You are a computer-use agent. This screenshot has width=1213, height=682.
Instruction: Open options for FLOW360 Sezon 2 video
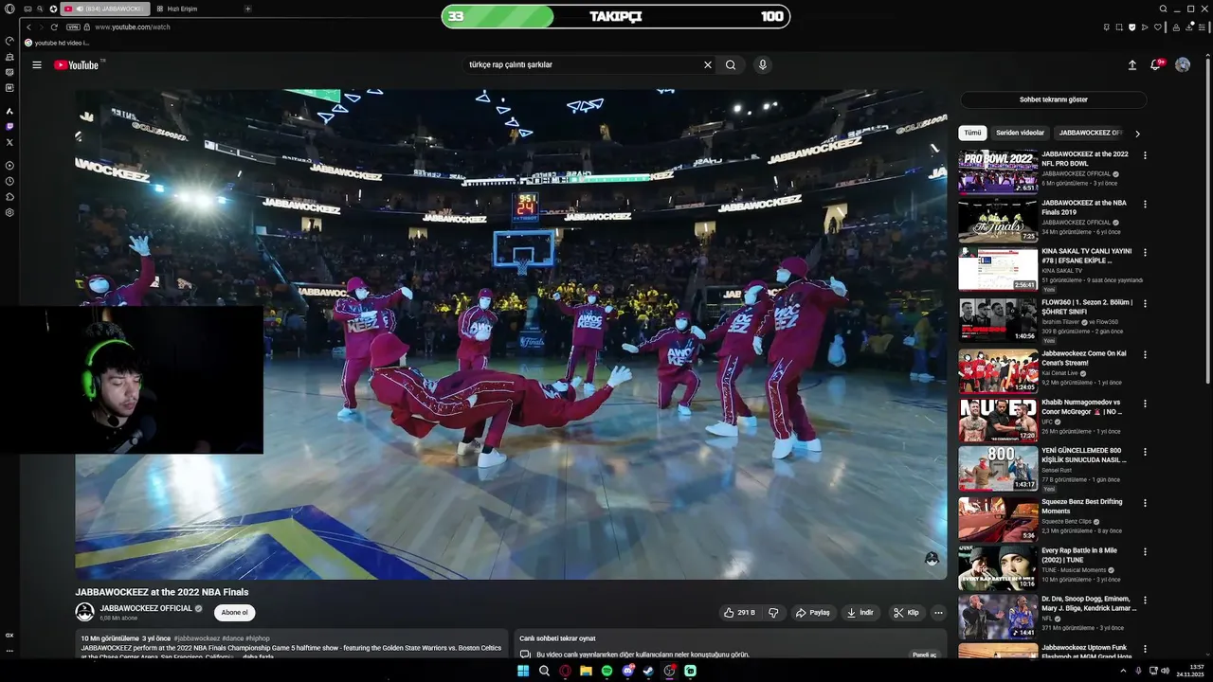coord(1145,304)
